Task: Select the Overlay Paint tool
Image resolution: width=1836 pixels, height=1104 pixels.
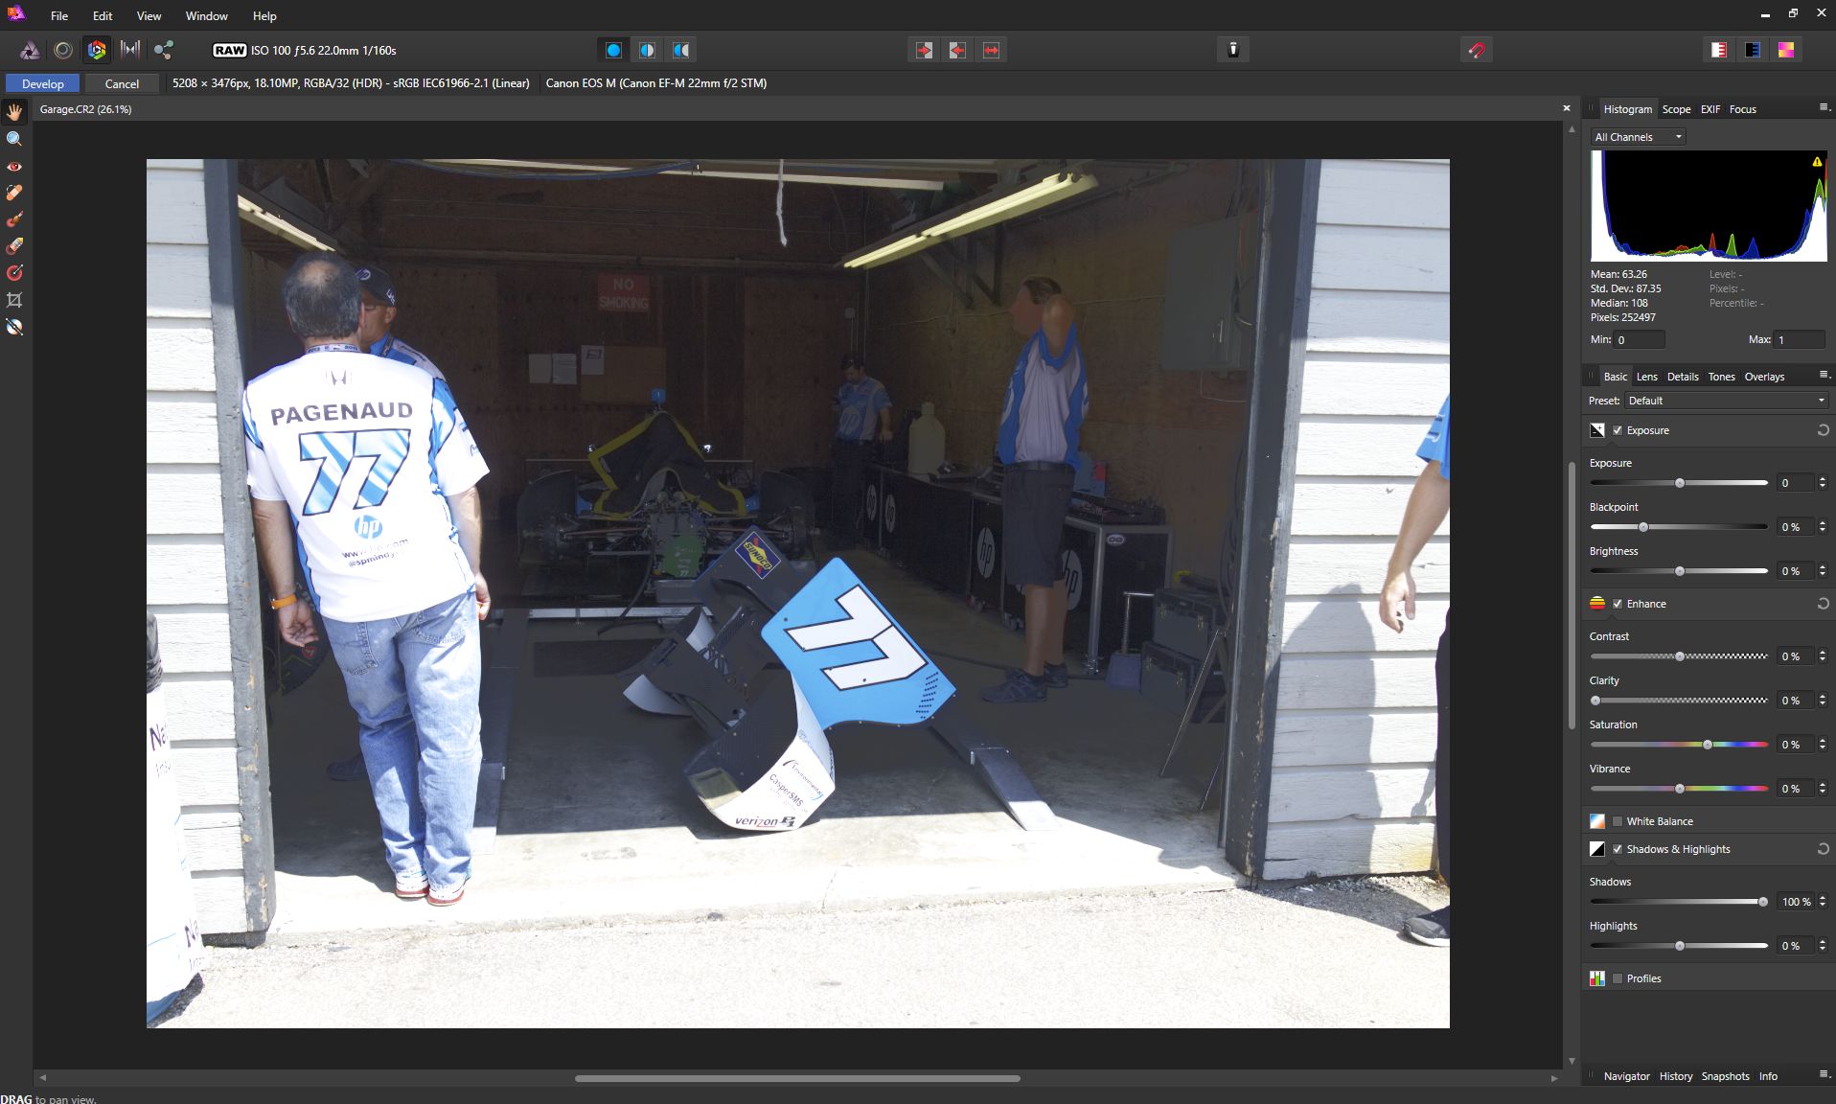Action: (14, 219)
